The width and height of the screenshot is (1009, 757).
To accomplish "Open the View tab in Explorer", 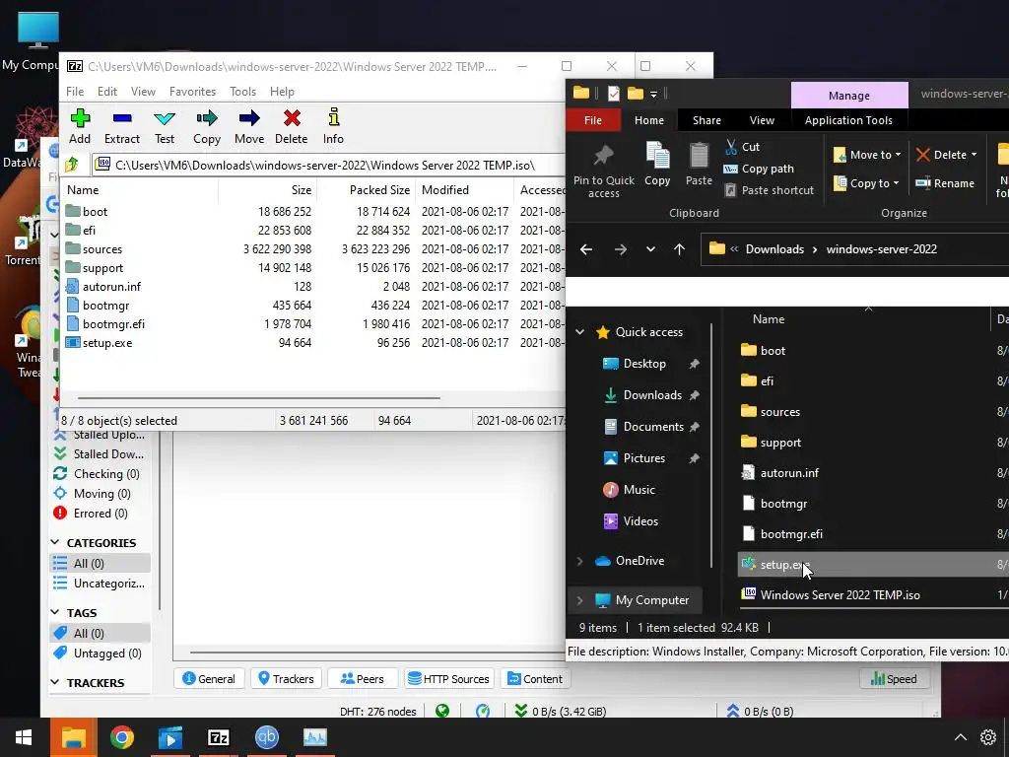I will 762,120.
